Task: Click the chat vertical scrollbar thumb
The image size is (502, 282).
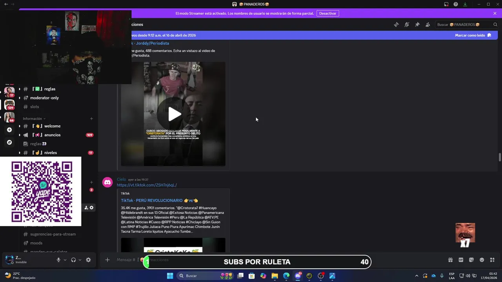Action: coord(499,157)
